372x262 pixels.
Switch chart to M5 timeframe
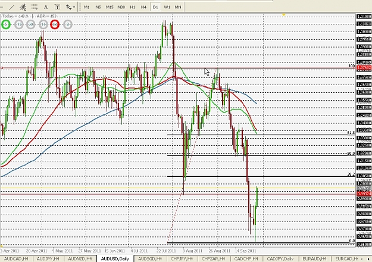pyautogui.click(x=98, y=7)
